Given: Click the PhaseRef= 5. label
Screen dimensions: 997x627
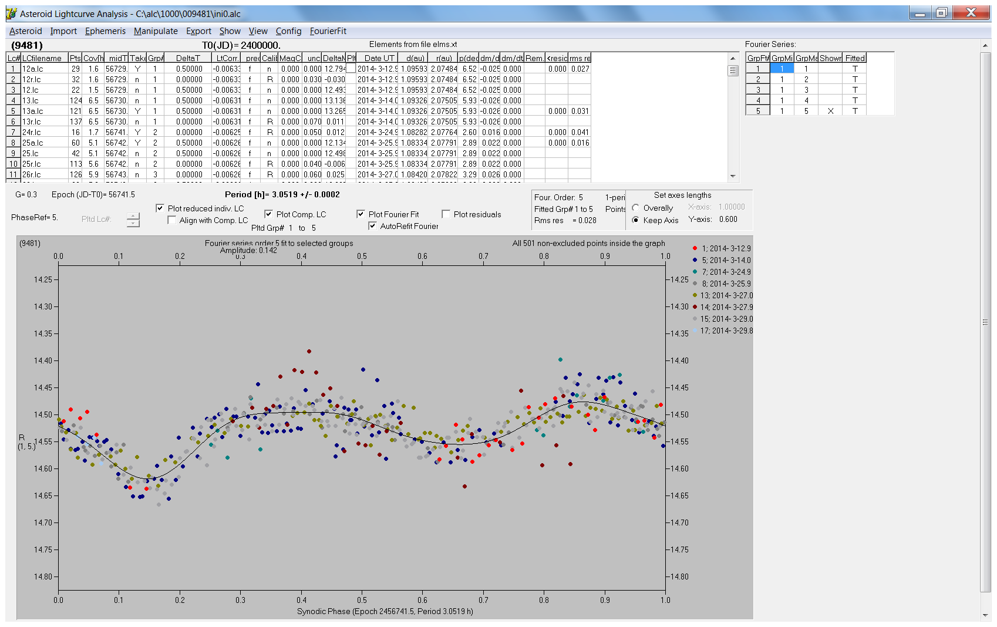Looking at the screenshot, I should 34,217.
